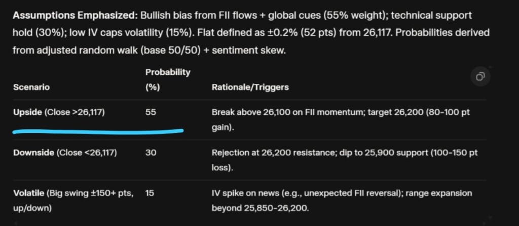Click the copy table icon
This screenshot has width=519, height=226.
[x=479, y=77]
